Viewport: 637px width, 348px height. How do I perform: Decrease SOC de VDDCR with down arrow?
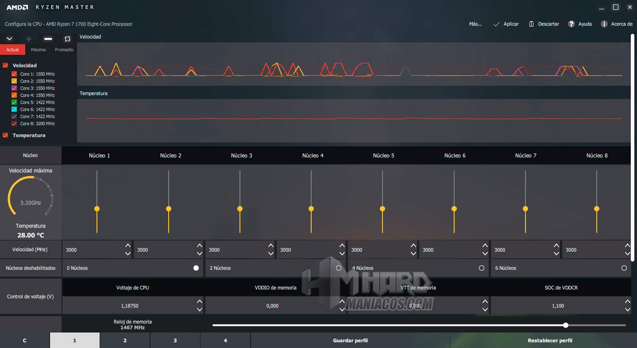coord(628,310)
